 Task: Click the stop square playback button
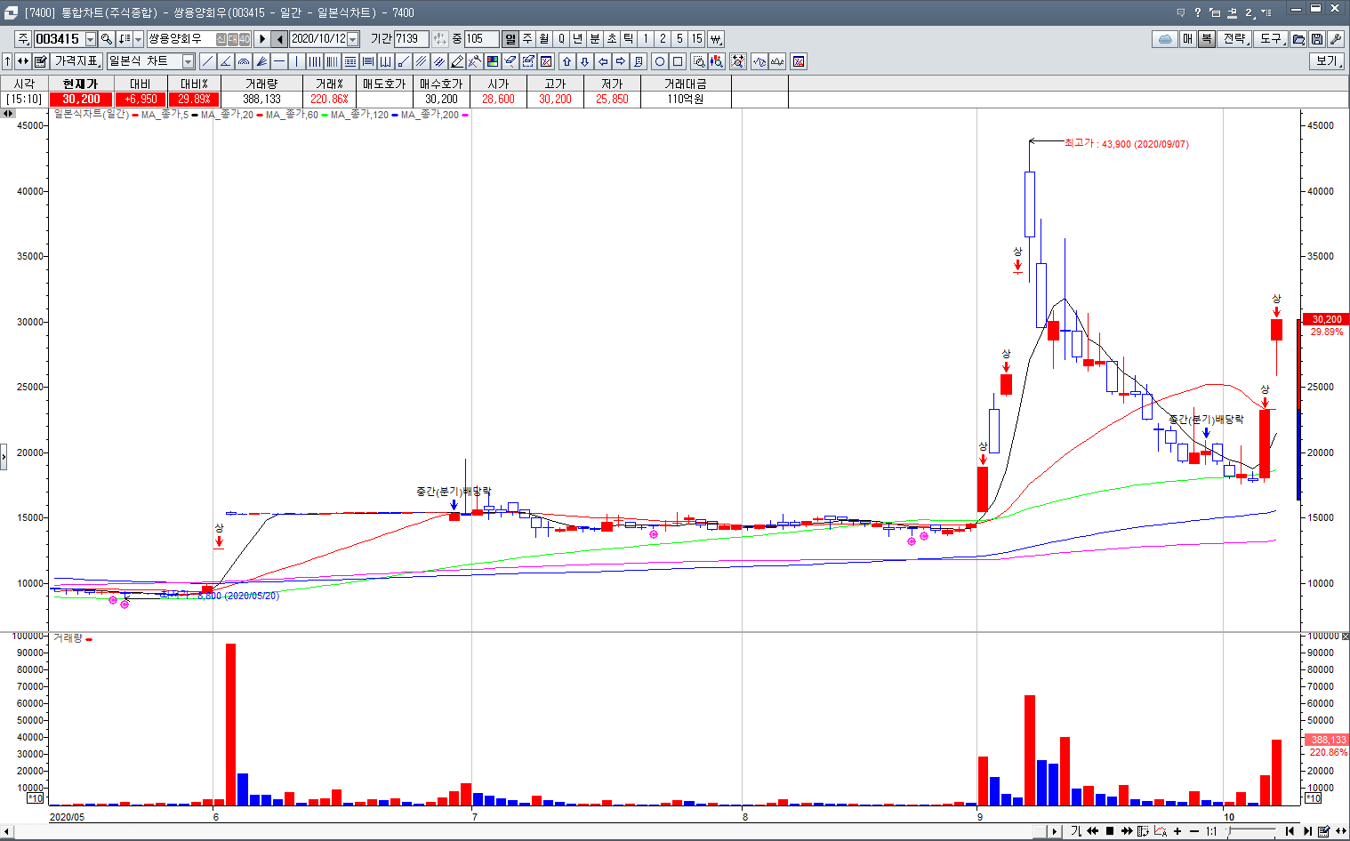tap(1110, 831)
